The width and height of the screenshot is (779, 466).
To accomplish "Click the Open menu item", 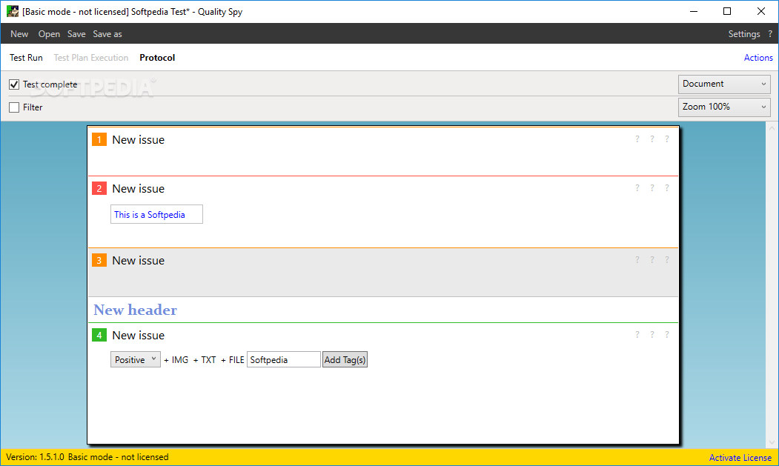I will pos(49,34).
